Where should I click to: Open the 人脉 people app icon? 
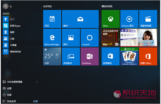[6, 39]
